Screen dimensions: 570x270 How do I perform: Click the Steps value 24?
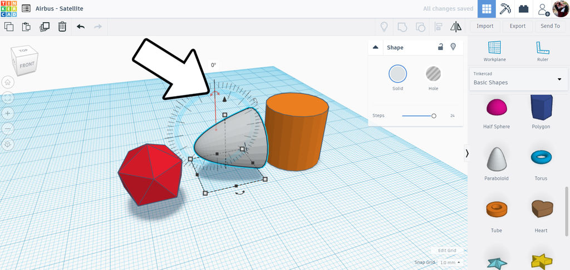point(453,116)
